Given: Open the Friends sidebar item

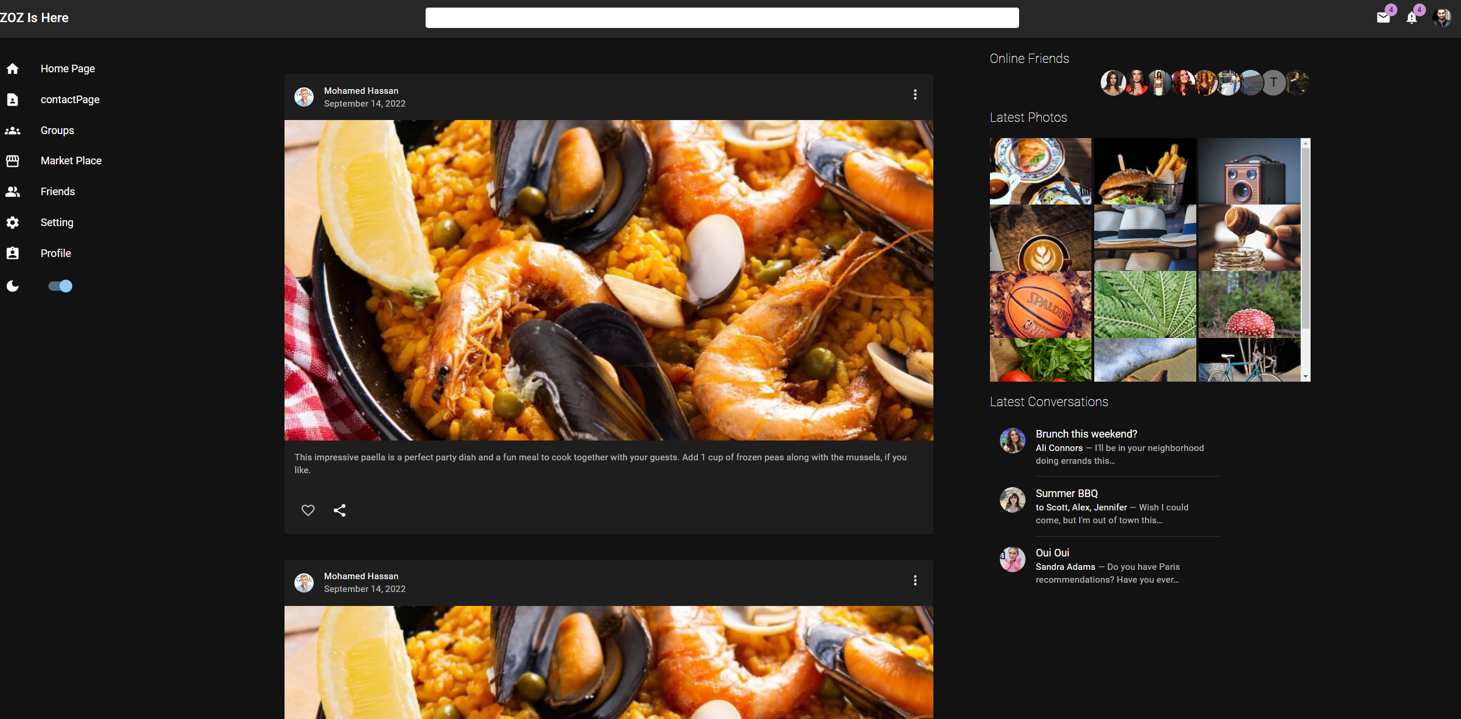Looking at the screenshot, I should coord(58,192).
